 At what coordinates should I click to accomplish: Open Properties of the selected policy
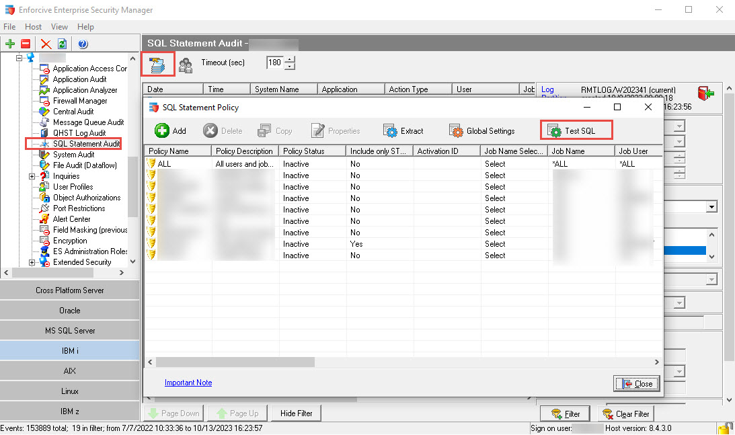point(336,130)
